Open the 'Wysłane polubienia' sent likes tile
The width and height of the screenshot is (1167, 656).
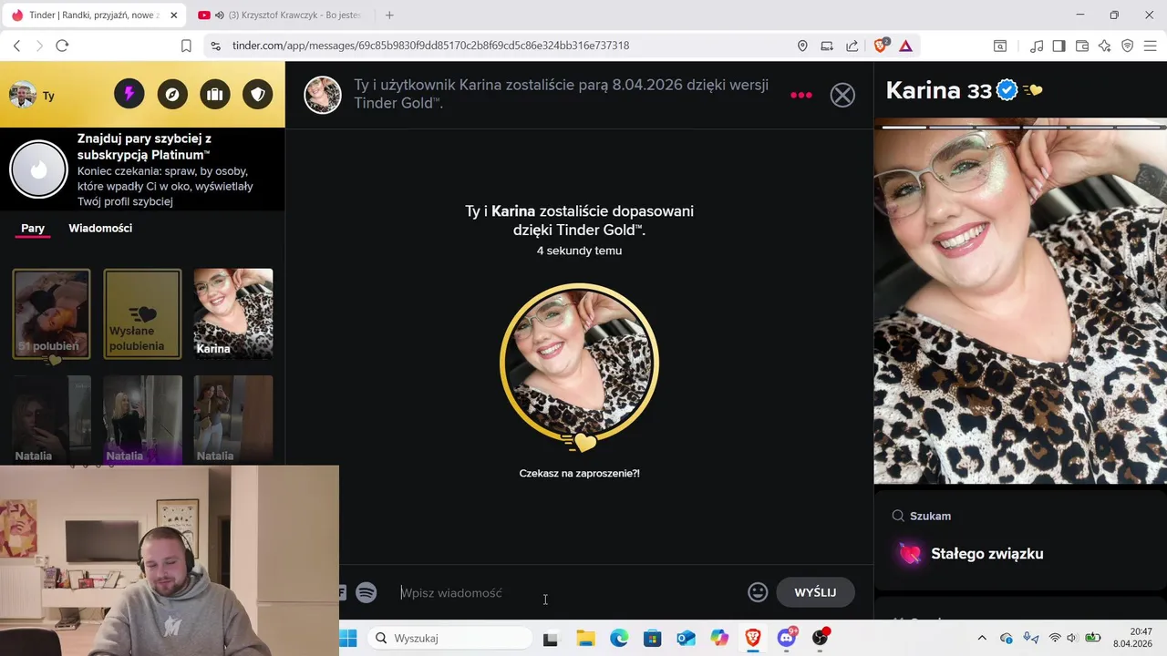[x=142, y=313]
